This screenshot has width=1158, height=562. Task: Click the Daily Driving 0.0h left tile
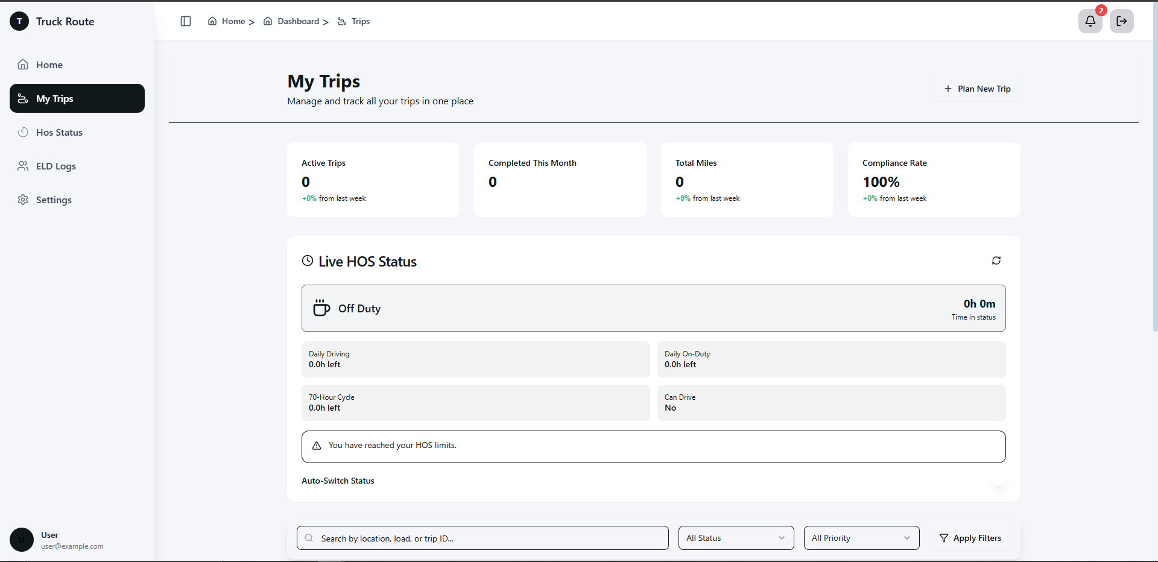476,359
